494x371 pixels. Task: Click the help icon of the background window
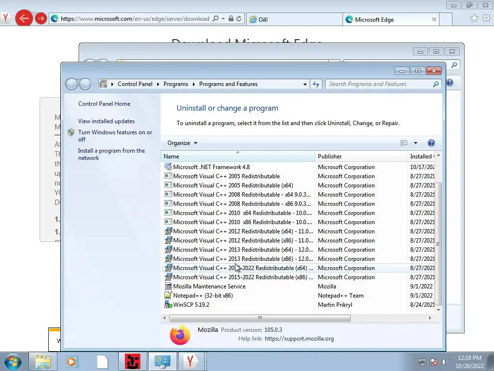pos(450,83)
